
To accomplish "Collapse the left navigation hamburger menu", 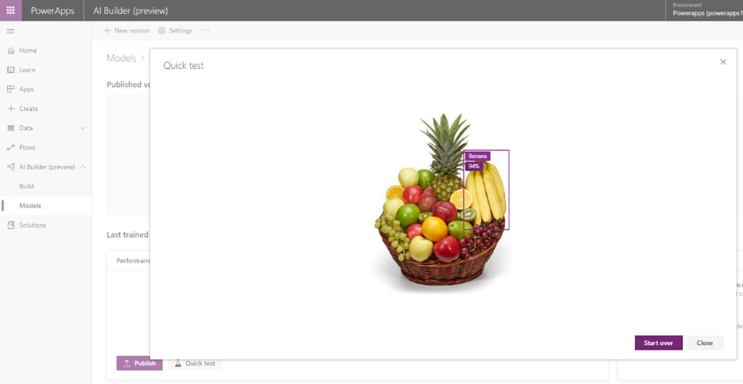I will click(x=10, y=31).
